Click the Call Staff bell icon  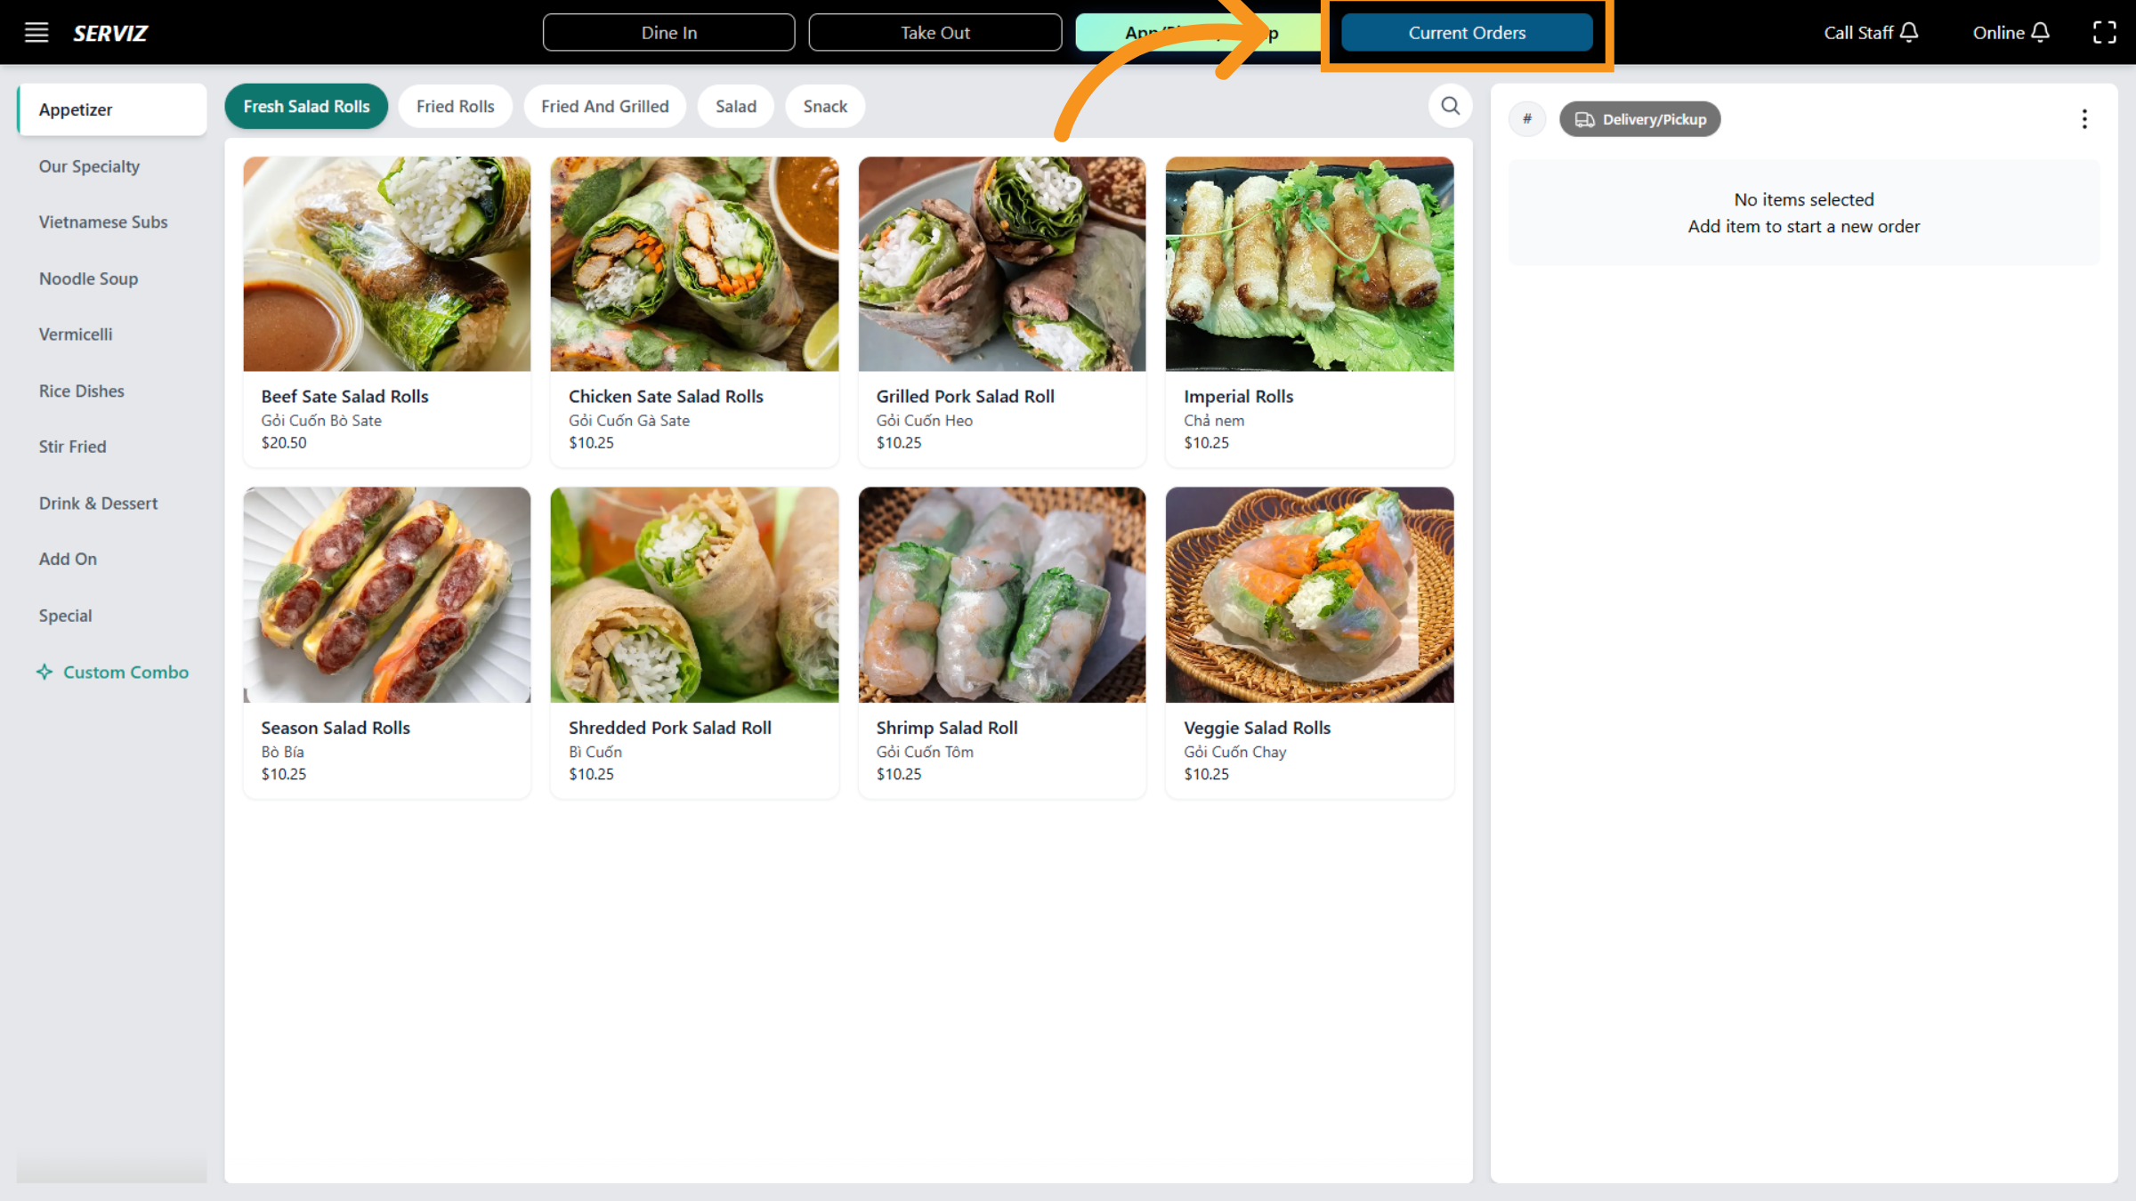tap(1909, 33)
